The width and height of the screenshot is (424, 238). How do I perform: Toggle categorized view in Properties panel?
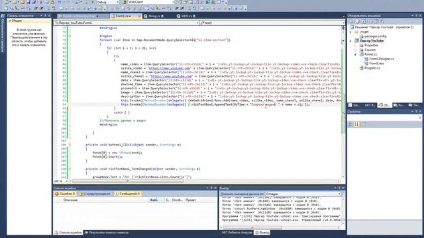[x=350, y=124]
